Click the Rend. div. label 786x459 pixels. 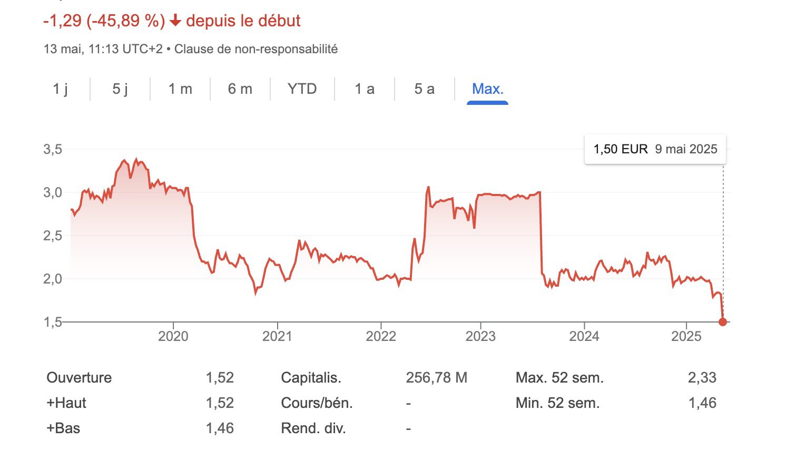tap(313, 428)
